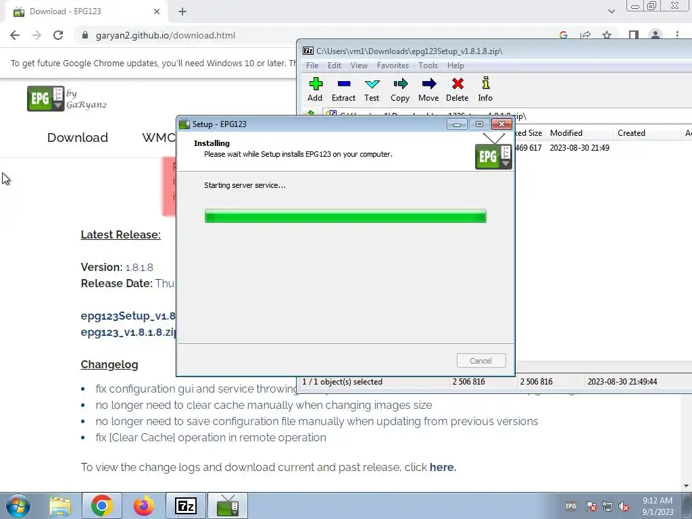Click epg123Setup_v1.8 download link
This screenshot has height=519, width=692.
pyautogui.click(x=128, y=316)
